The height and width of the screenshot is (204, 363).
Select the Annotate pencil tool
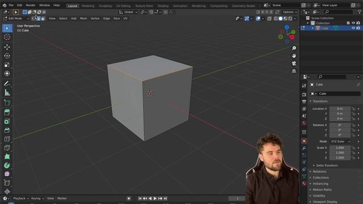point(7,83)
